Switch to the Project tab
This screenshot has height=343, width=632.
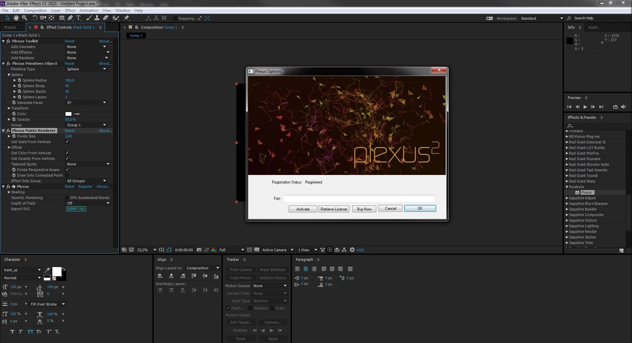[x=10, y=27]
